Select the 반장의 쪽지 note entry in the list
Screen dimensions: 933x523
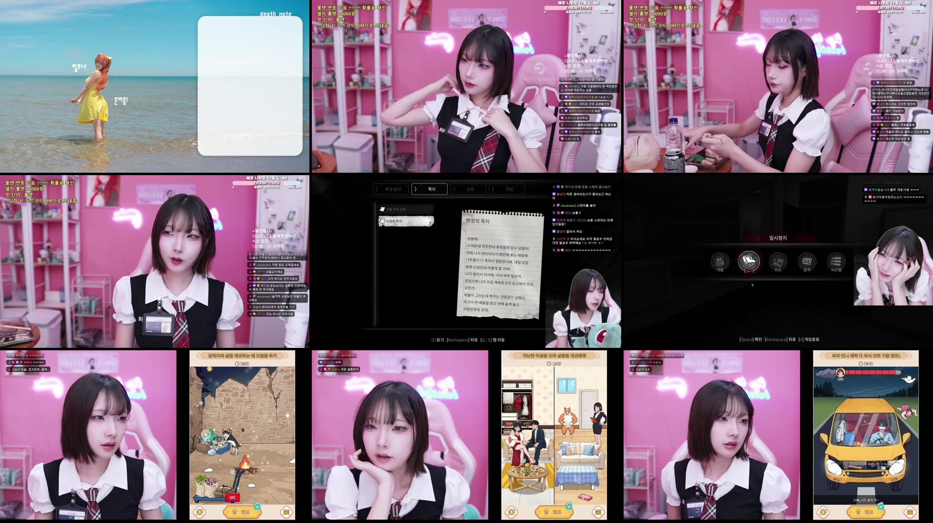[406, 222]
